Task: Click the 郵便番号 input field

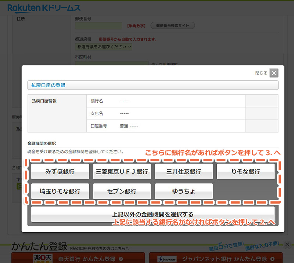Action: point(98,26)
